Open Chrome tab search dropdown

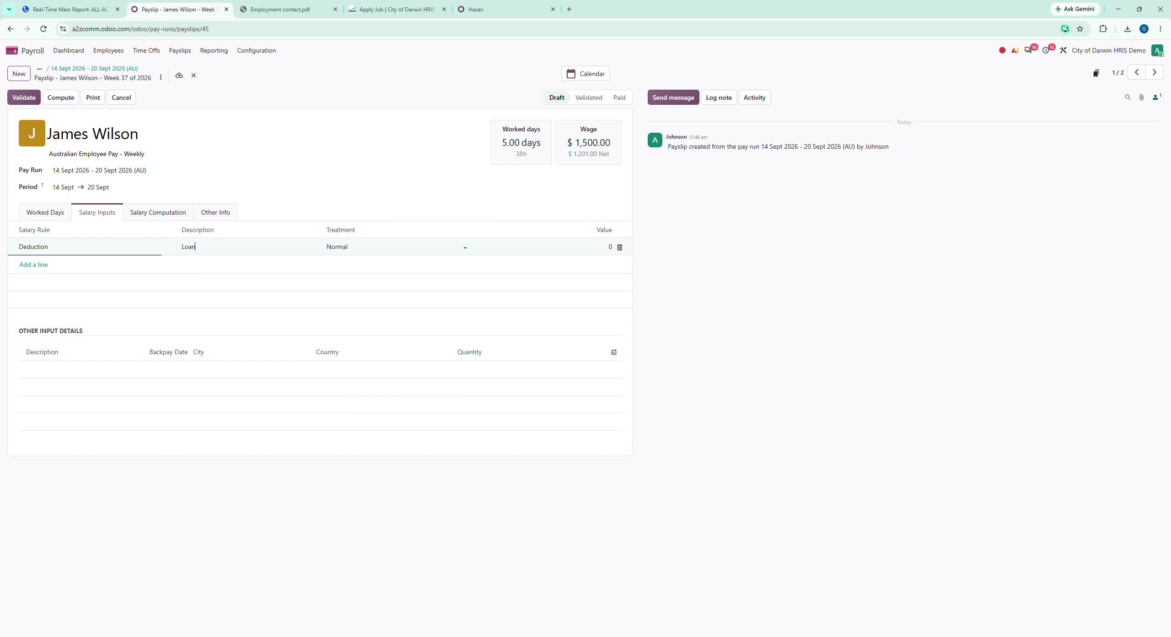point(9,9)
